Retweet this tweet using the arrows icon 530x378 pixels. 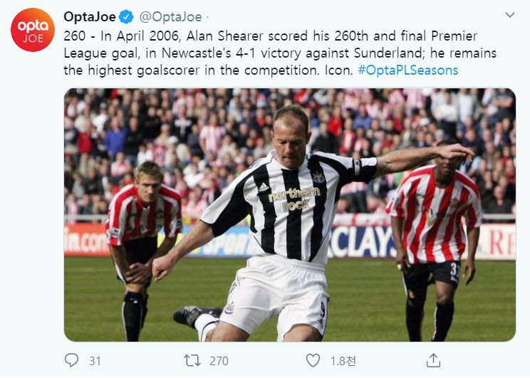click(192, 360)
